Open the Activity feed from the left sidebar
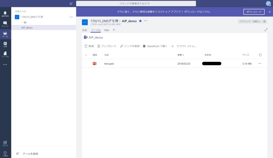 pos(5,14)
